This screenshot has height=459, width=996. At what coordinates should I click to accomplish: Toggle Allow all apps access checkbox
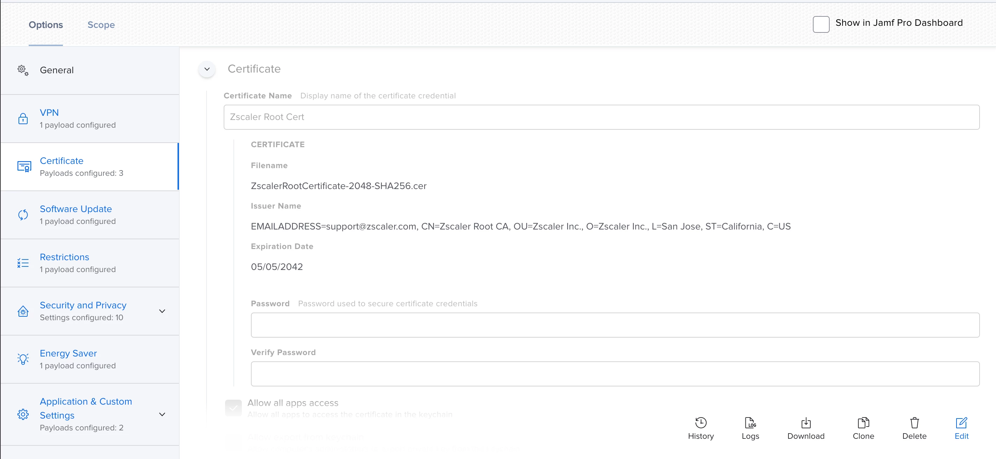[233, 408]
